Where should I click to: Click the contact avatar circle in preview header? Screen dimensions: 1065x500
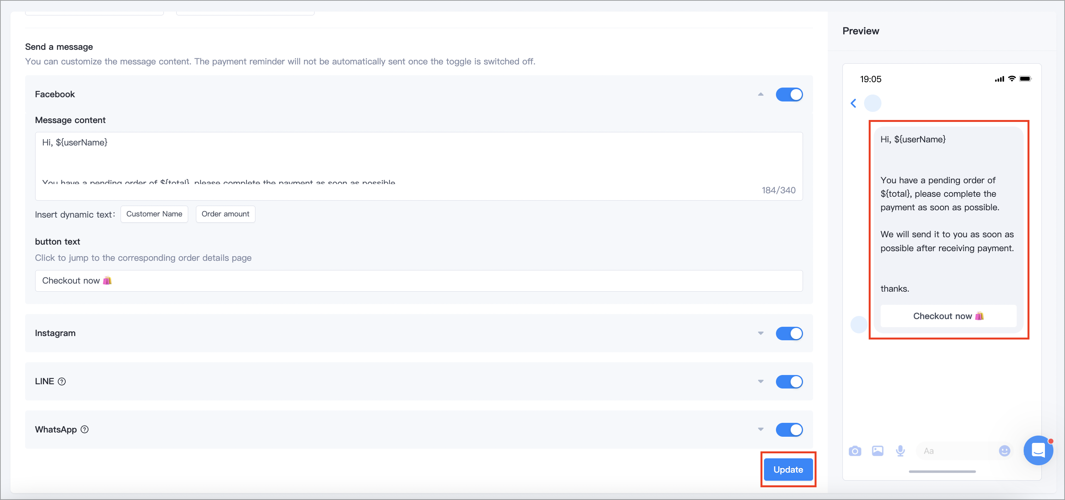[x=873, y=103]
